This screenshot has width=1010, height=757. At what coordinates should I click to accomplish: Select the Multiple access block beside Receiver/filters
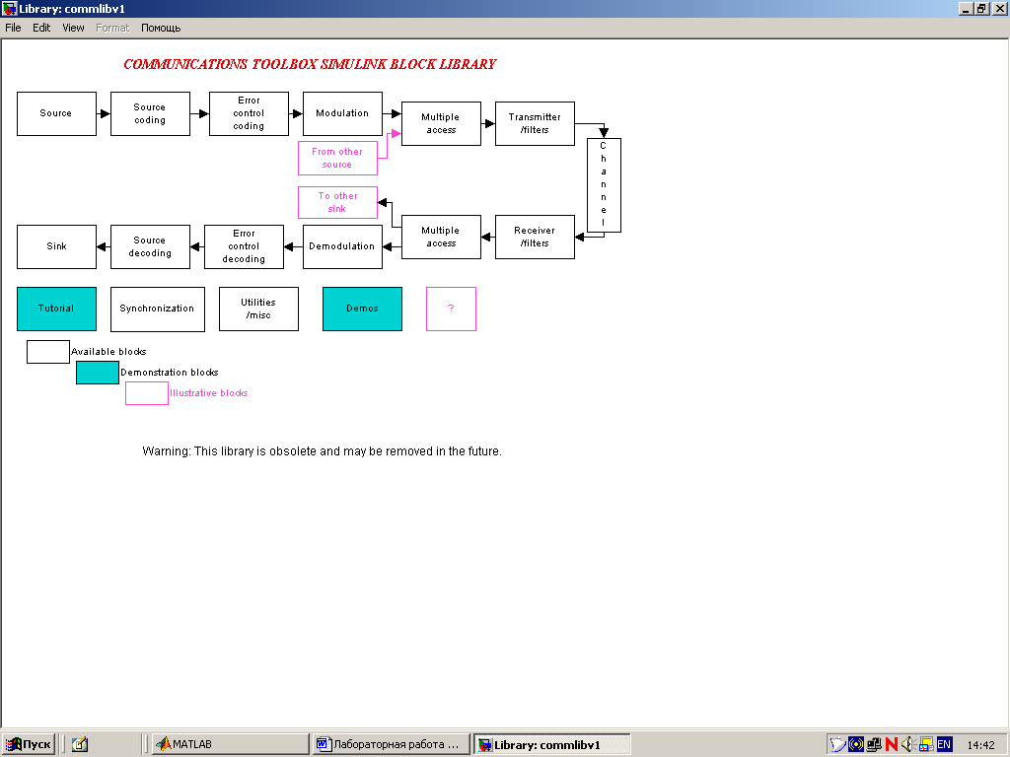(441, 237)
